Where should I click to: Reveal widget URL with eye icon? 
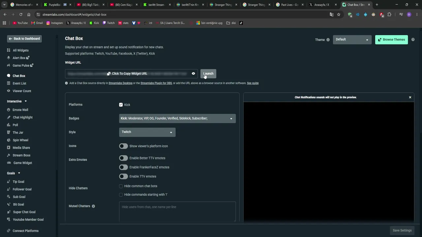click(x=194, y=73)
